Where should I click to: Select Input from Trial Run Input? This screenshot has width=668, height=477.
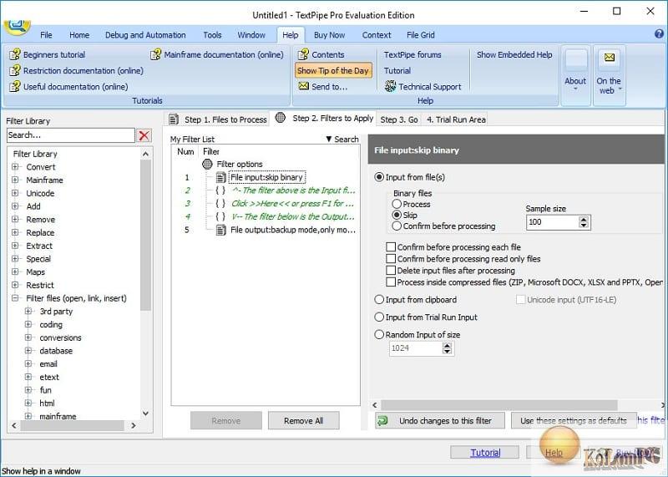379,317
